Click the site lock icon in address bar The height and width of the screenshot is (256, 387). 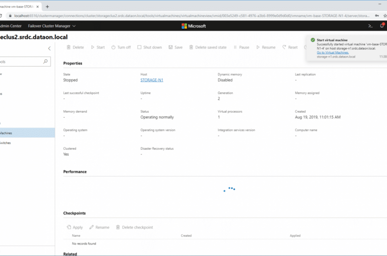pos(10,15)
